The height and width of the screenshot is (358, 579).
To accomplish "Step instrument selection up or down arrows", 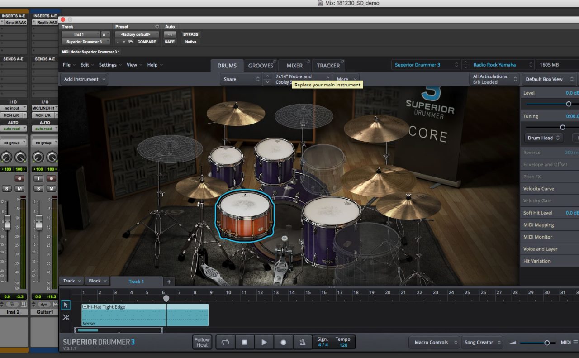I will click(x=267, y=79).
